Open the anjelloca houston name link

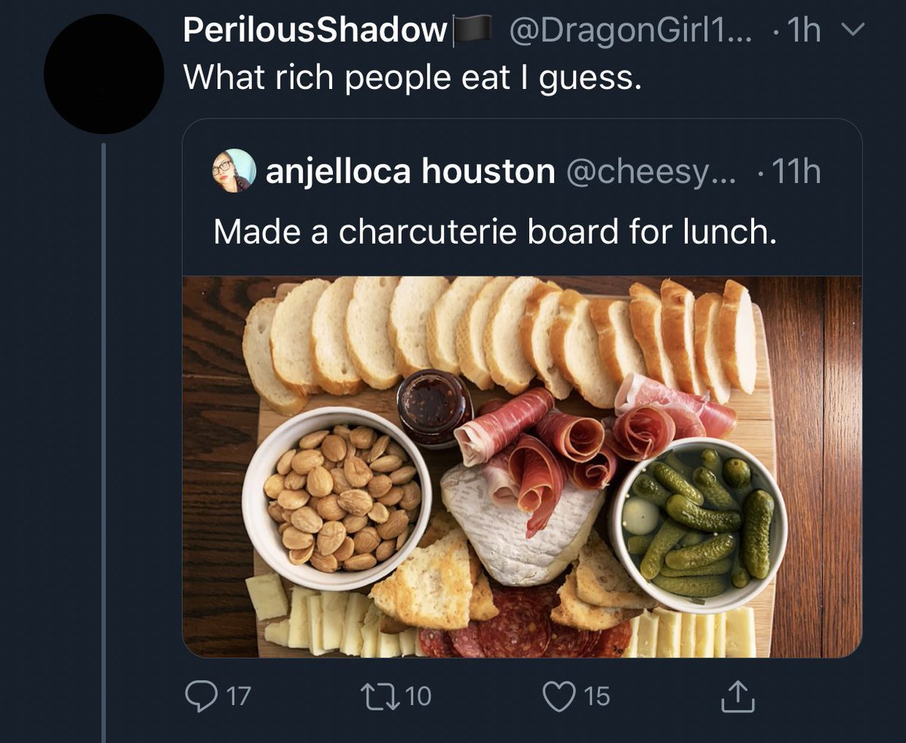(411, 172)
